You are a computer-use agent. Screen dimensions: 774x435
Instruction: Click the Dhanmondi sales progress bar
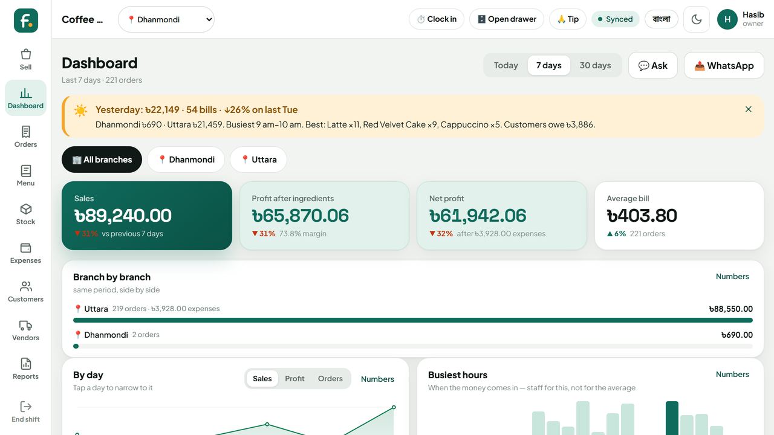coord(413,346)
